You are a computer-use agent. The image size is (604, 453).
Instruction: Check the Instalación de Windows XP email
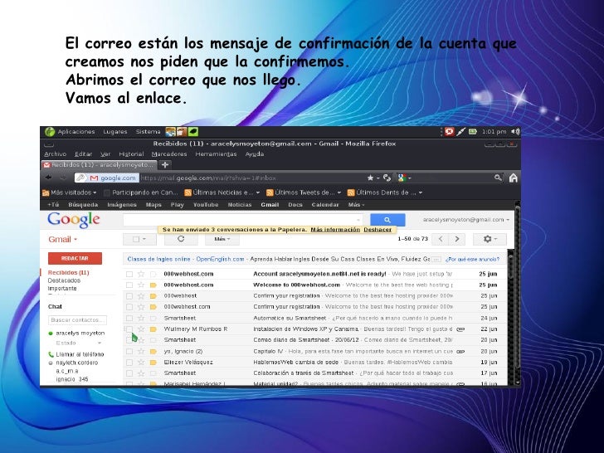(x=129, y=329)
